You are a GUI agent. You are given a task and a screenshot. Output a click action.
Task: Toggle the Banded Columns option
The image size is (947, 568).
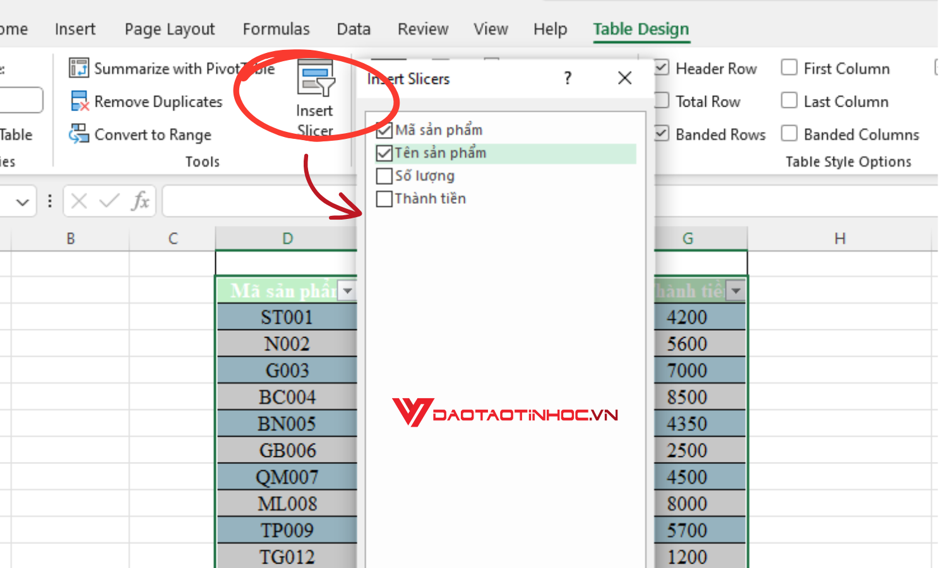(789, 134)
